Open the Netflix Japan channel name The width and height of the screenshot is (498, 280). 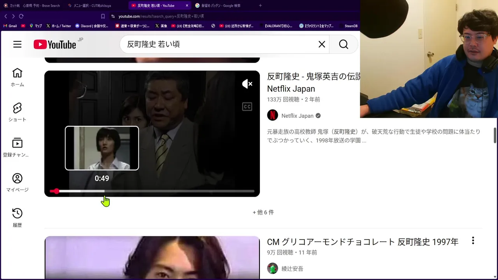297,116
